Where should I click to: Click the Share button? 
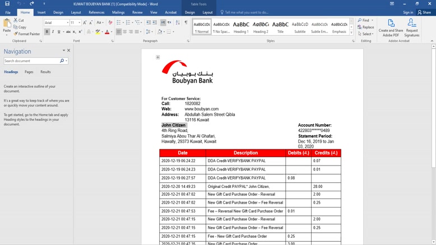[424, 12]
